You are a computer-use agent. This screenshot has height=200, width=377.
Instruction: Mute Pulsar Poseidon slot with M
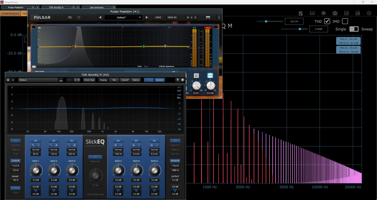[33, 7]
